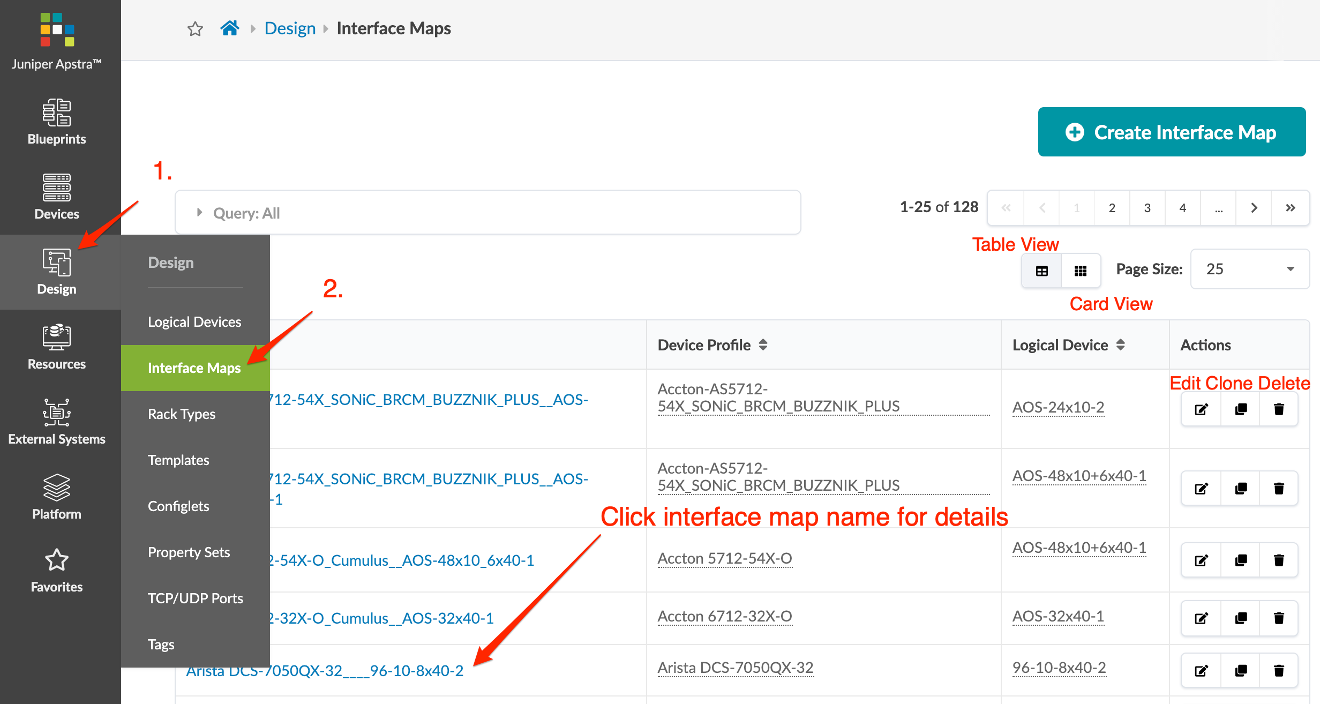Switch to table view
Screen dimensions: 1320x704
[x=1041, y=271]
